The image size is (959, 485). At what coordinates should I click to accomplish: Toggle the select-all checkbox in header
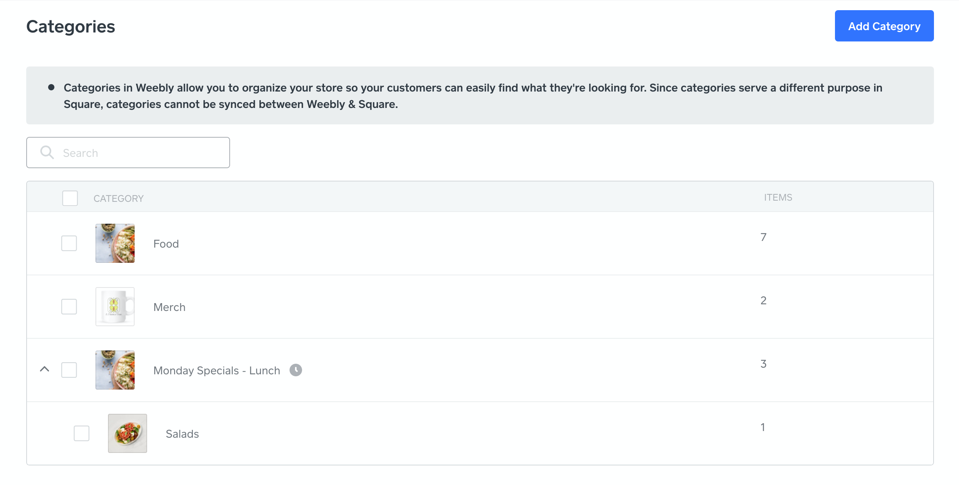(70, 198)
